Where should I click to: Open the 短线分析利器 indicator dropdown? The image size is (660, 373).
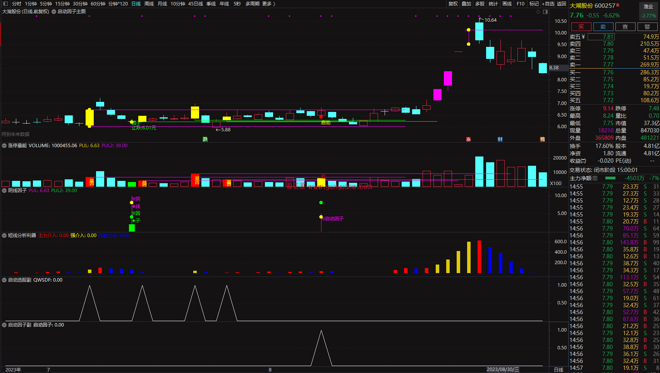[x=4, y=235]
